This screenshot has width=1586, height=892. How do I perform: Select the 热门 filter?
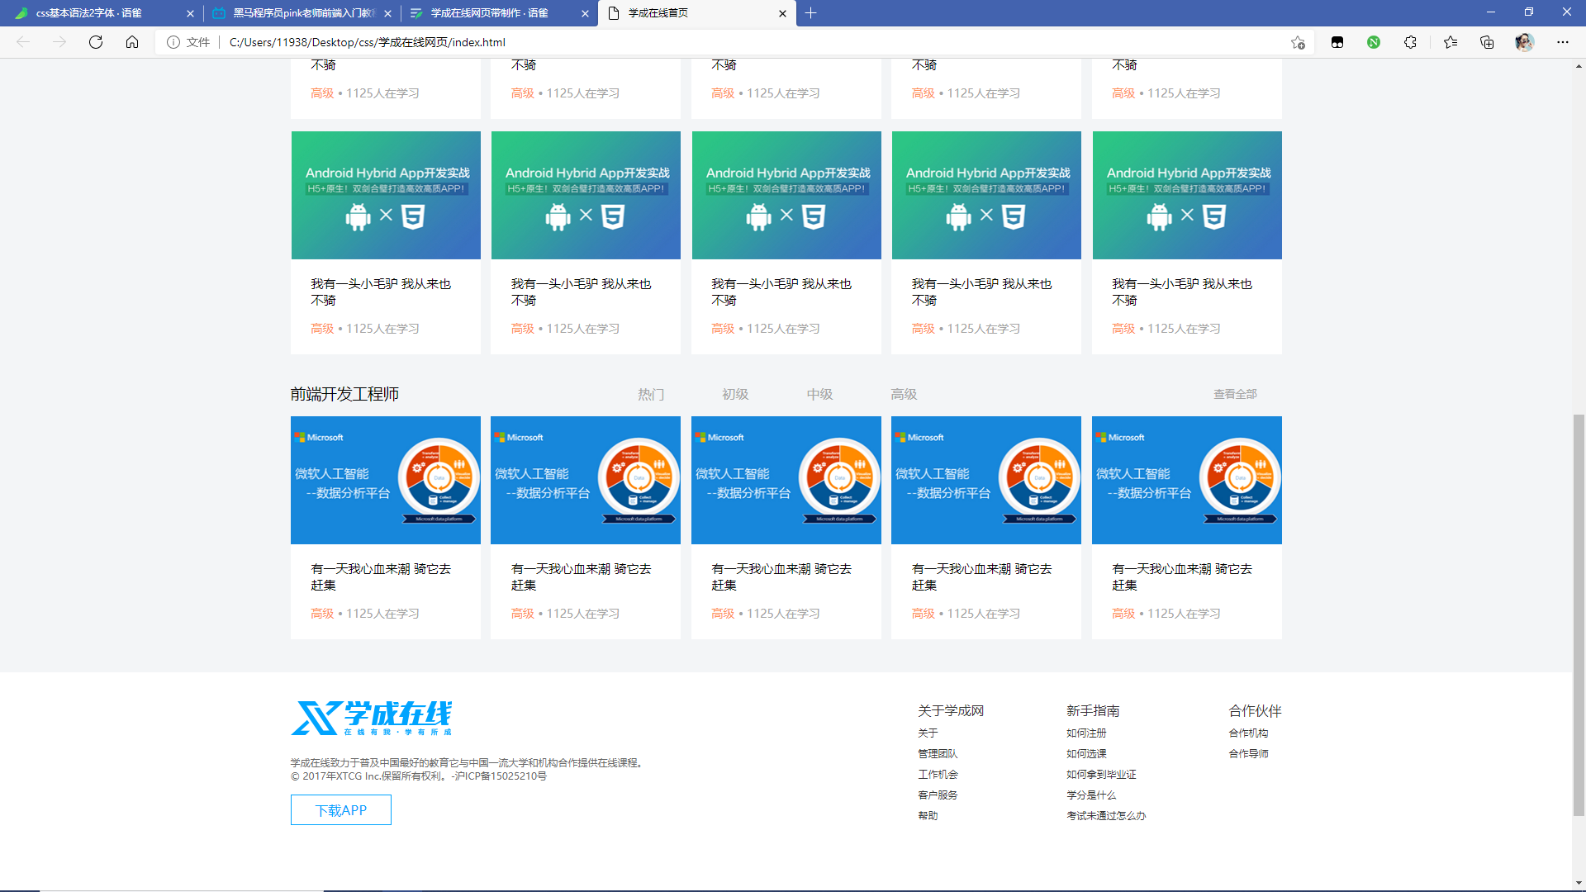tap(651, 395)
